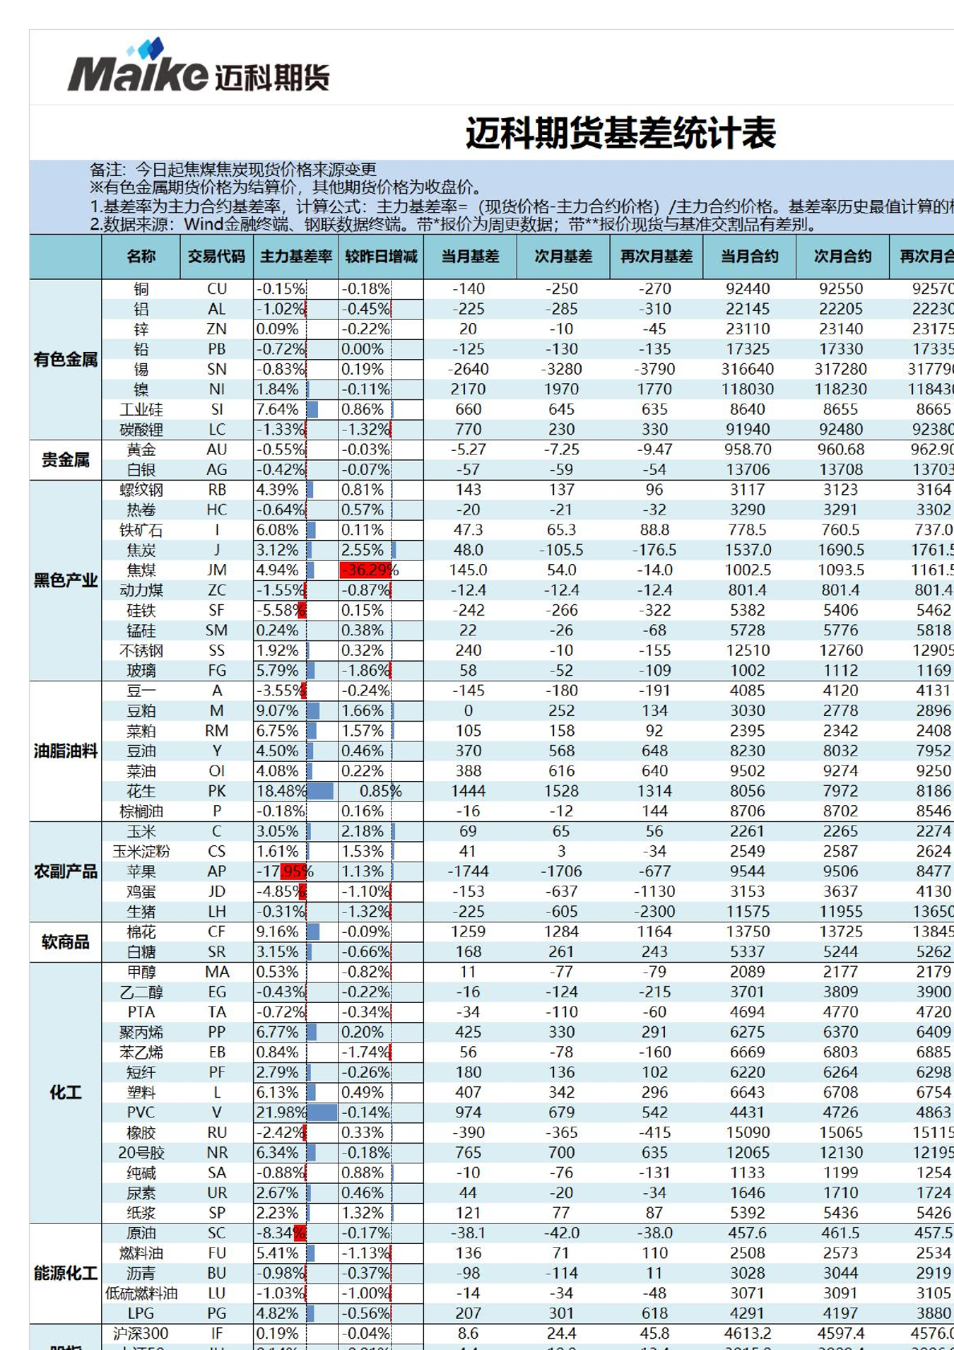
Task: Click the 甲醇 name cell
Action: click(141, 972)
